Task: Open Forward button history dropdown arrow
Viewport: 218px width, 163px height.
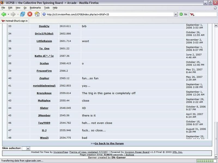Action: (18, 14)
